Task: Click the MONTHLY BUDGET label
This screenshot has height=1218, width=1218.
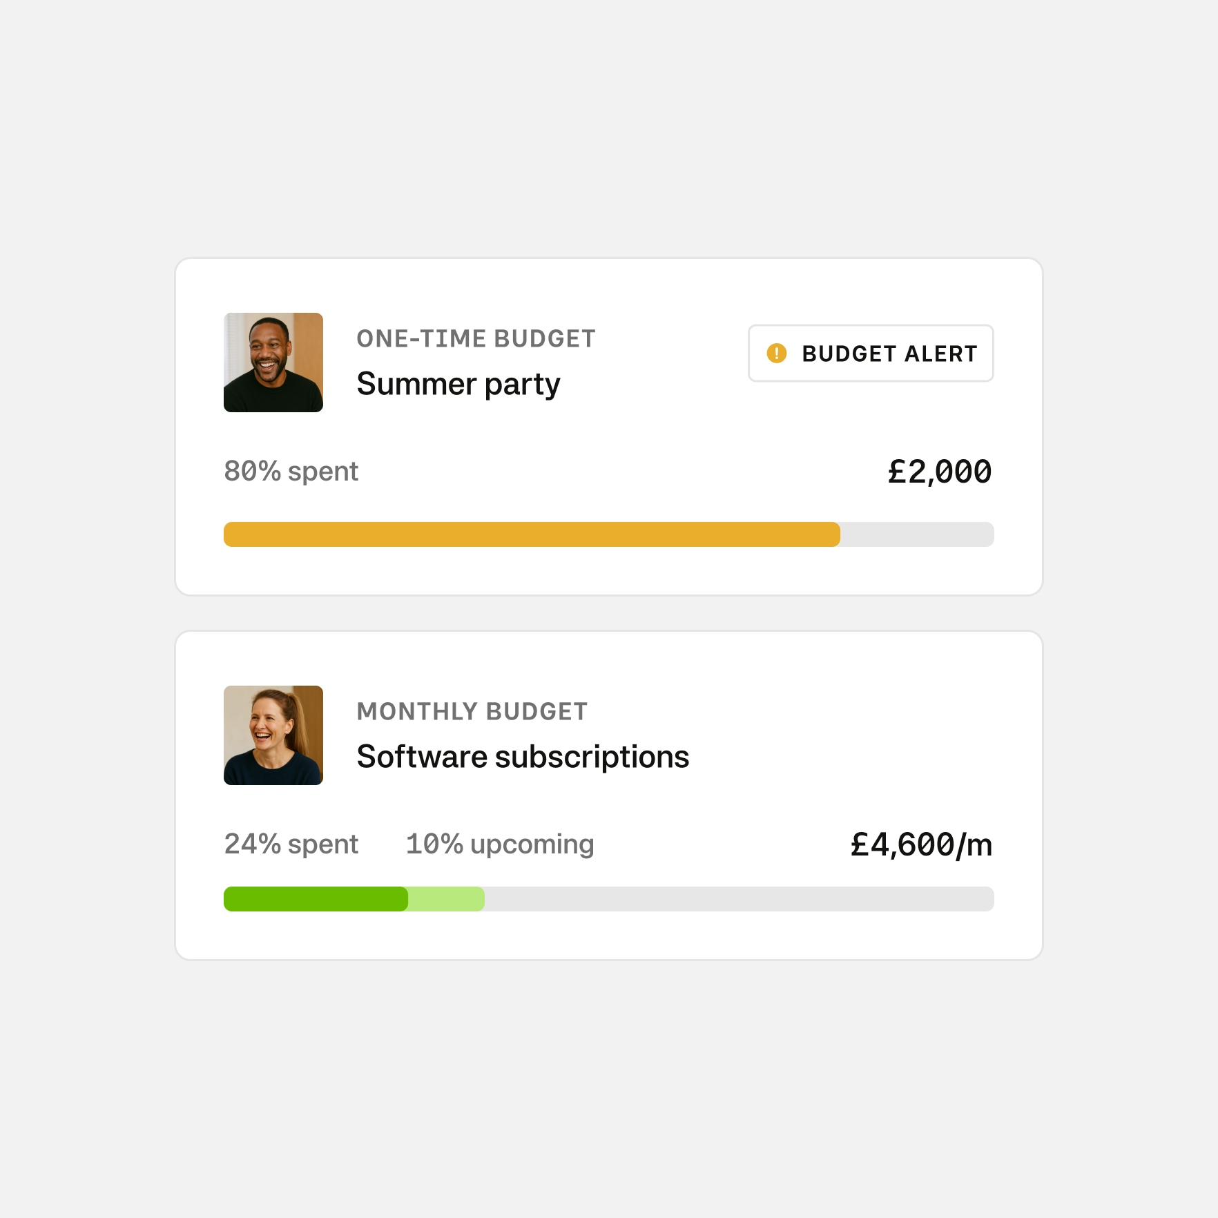Action: point(472,712)
